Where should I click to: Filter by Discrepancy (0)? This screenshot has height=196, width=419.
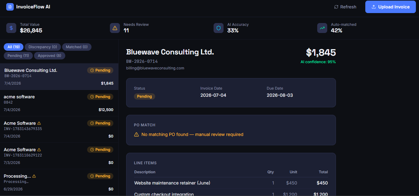click(43, 47)
